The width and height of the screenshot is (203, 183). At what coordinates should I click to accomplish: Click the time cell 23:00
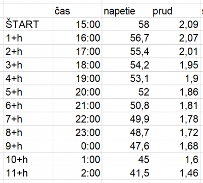(x=77, y=133)
